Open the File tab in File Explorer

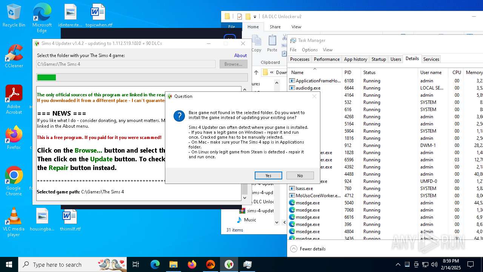(x=232, y=27)
